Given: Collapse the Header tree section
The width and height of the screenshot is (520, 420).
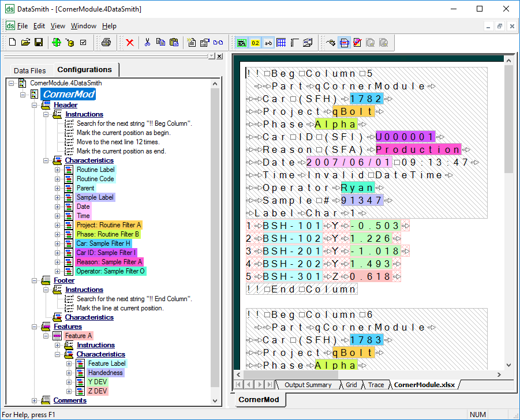Looking at the screenshot, I should [34, 105].
